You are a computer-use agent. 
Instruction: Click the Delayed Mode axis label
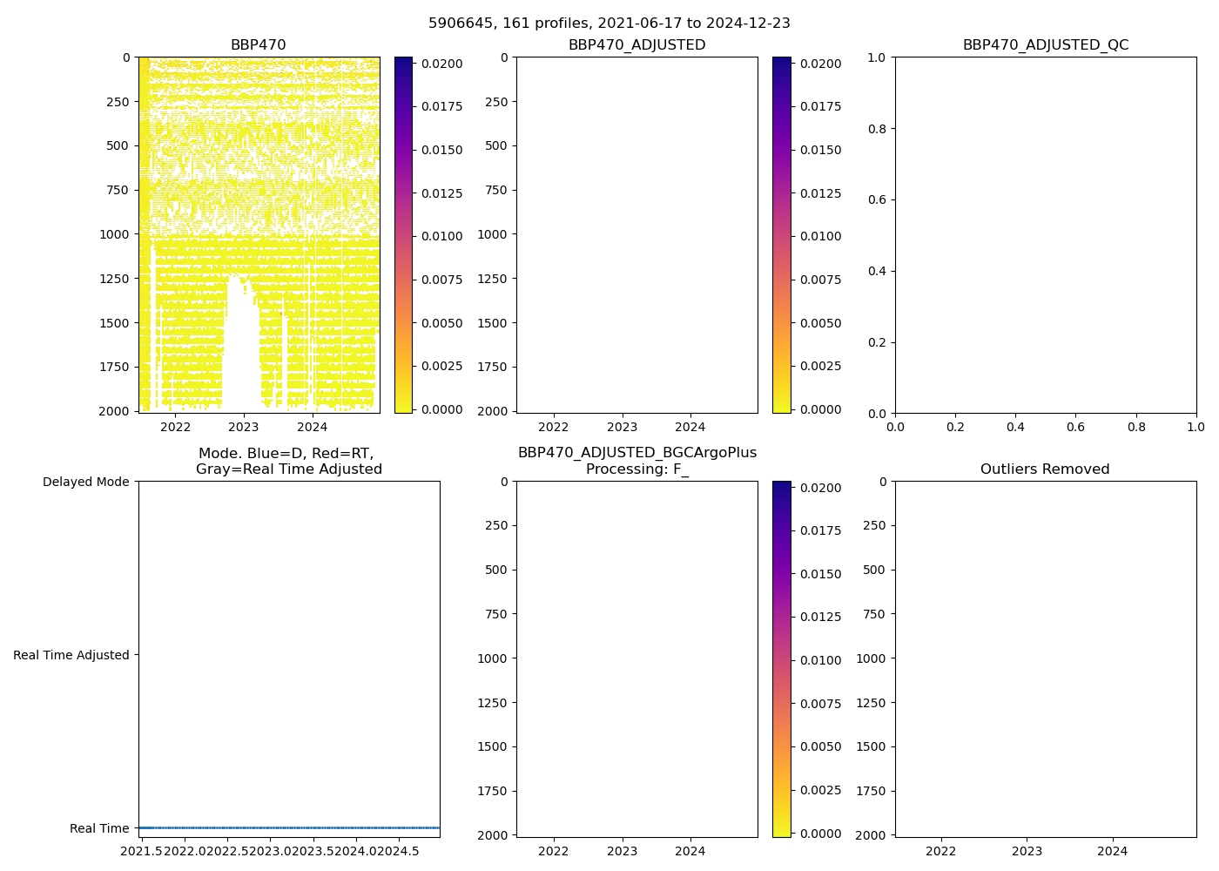(x=85, y=482)
